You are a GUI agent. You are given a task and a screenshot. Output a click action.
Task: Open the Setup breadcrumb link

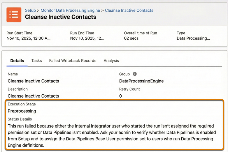coord(30,10)
